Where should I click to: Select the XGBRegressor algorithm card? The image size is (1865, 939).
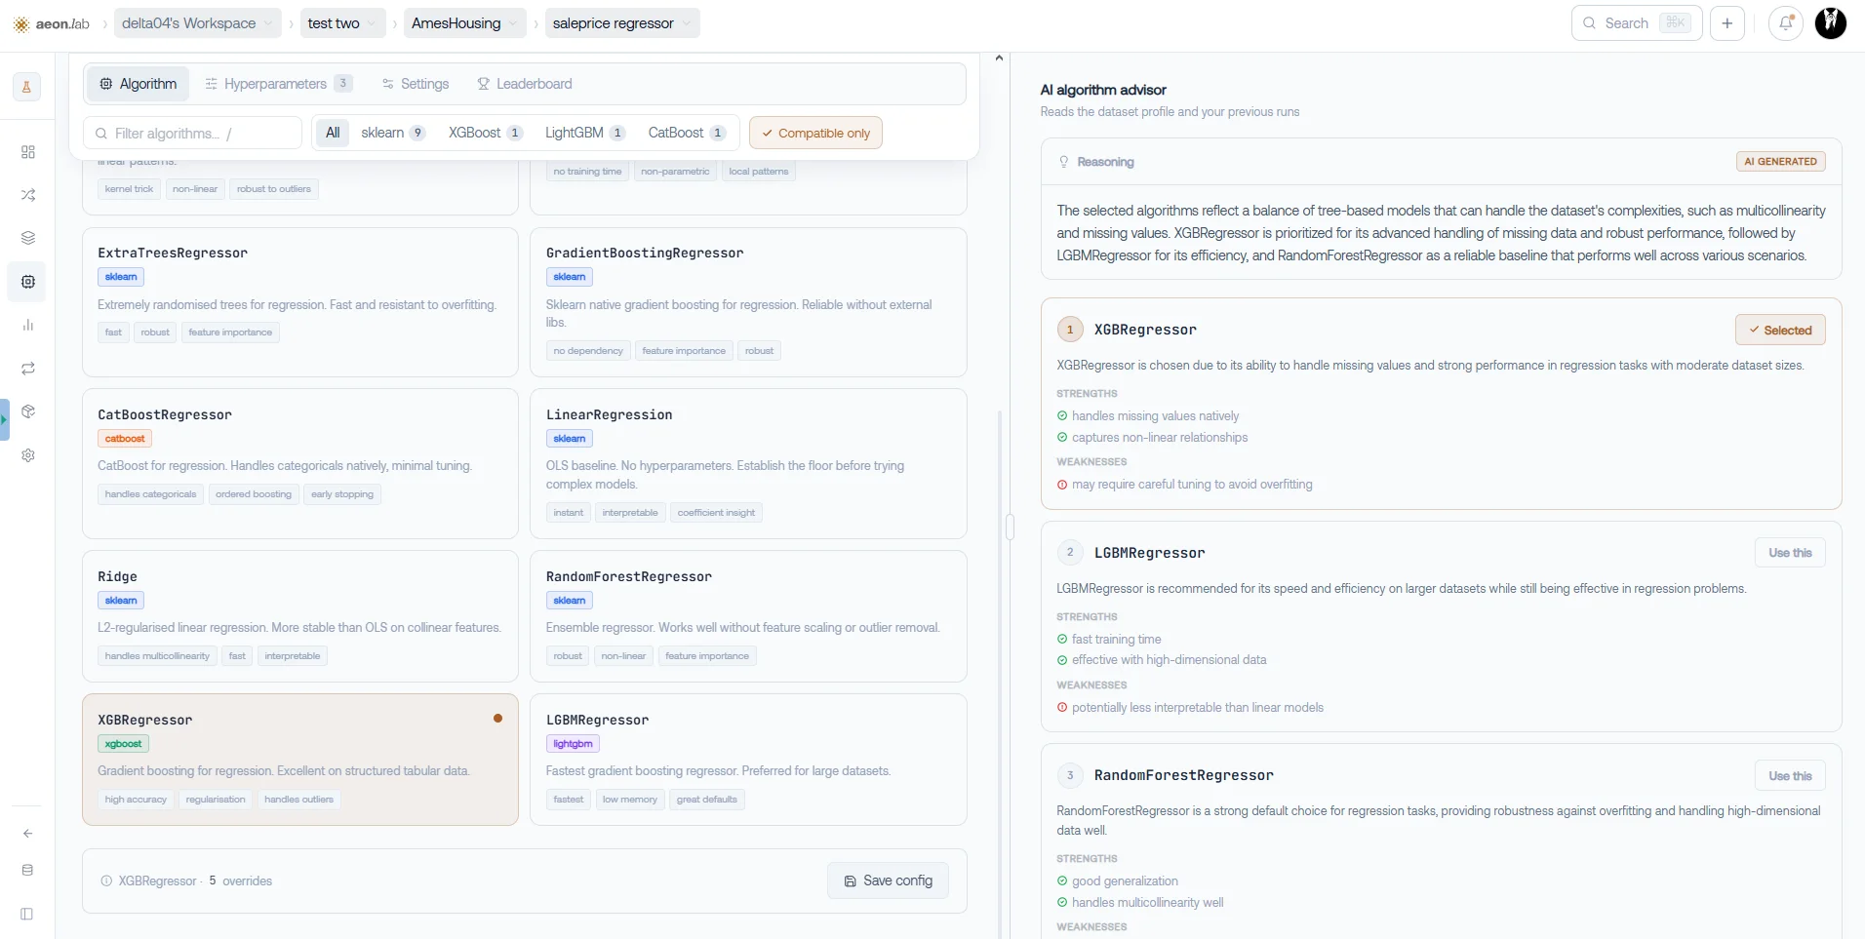[300, 760]
